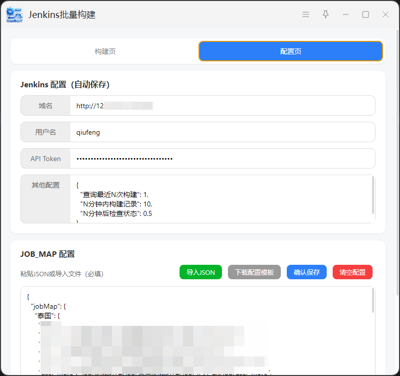Click the Jenkins 配置（自动保存）heading

[65, 84]
